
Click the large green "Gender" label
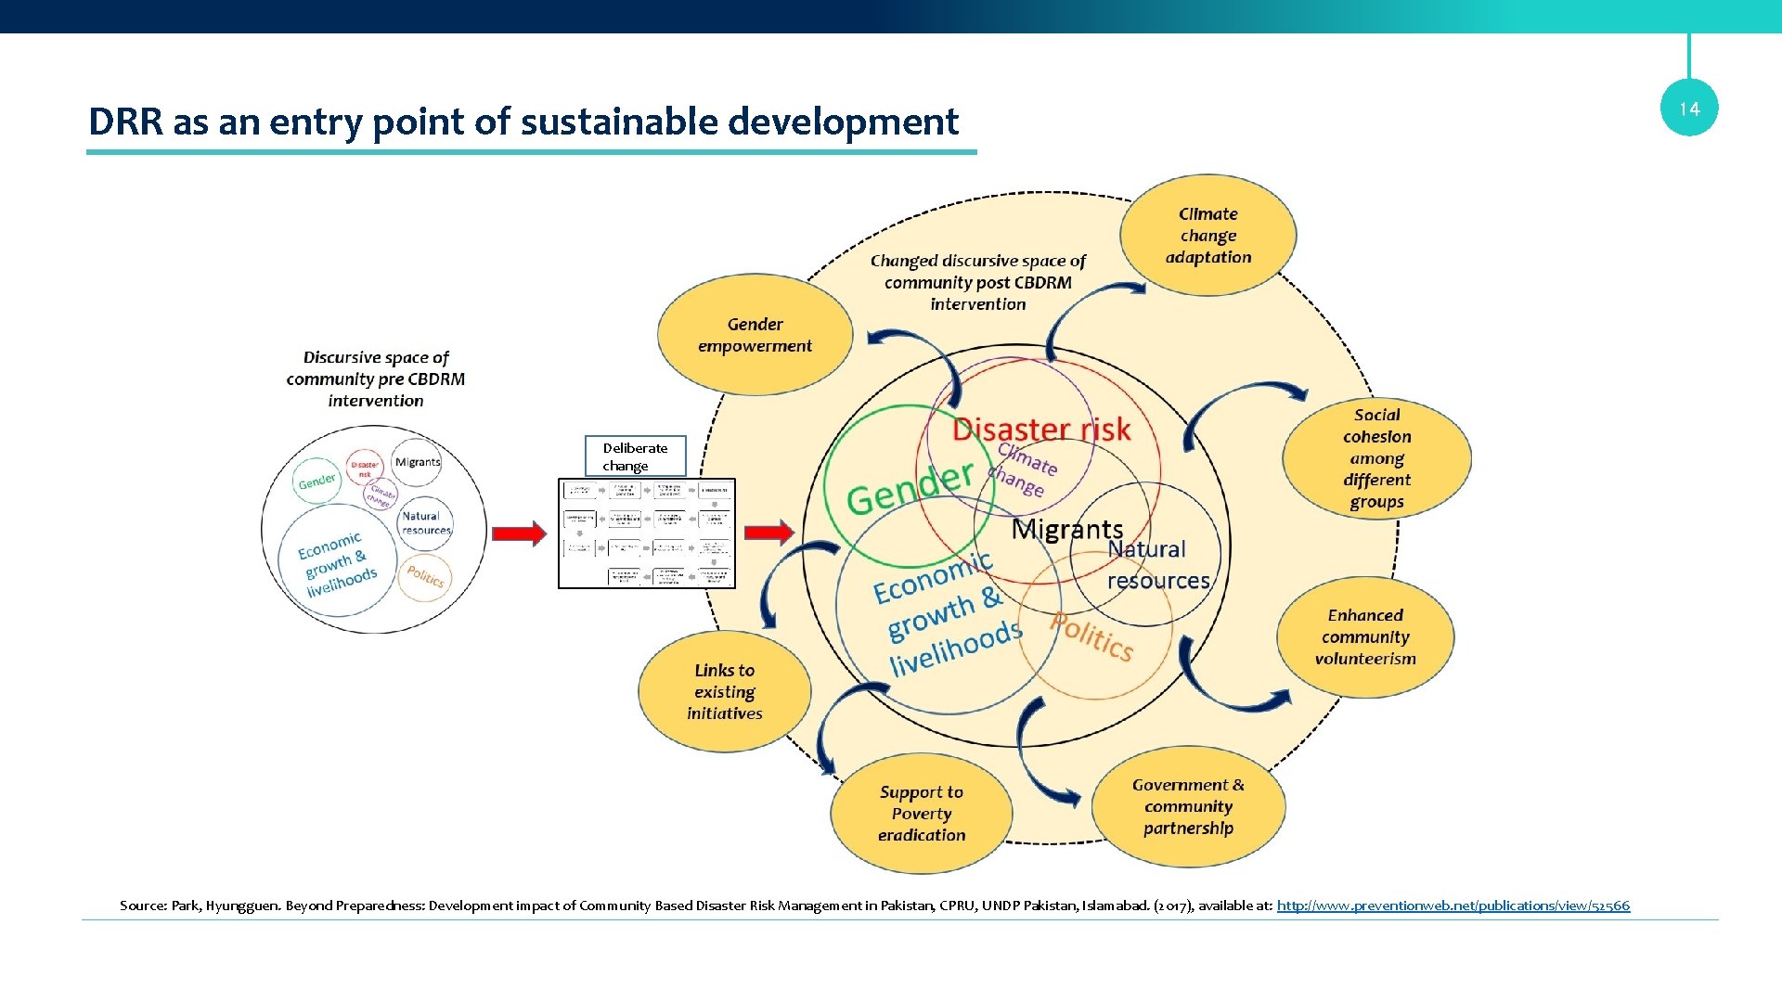click(x=910, y=487)
